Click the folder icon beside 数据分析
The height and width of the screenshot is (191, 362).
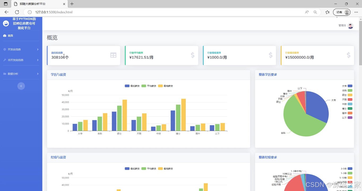point(5,74)
